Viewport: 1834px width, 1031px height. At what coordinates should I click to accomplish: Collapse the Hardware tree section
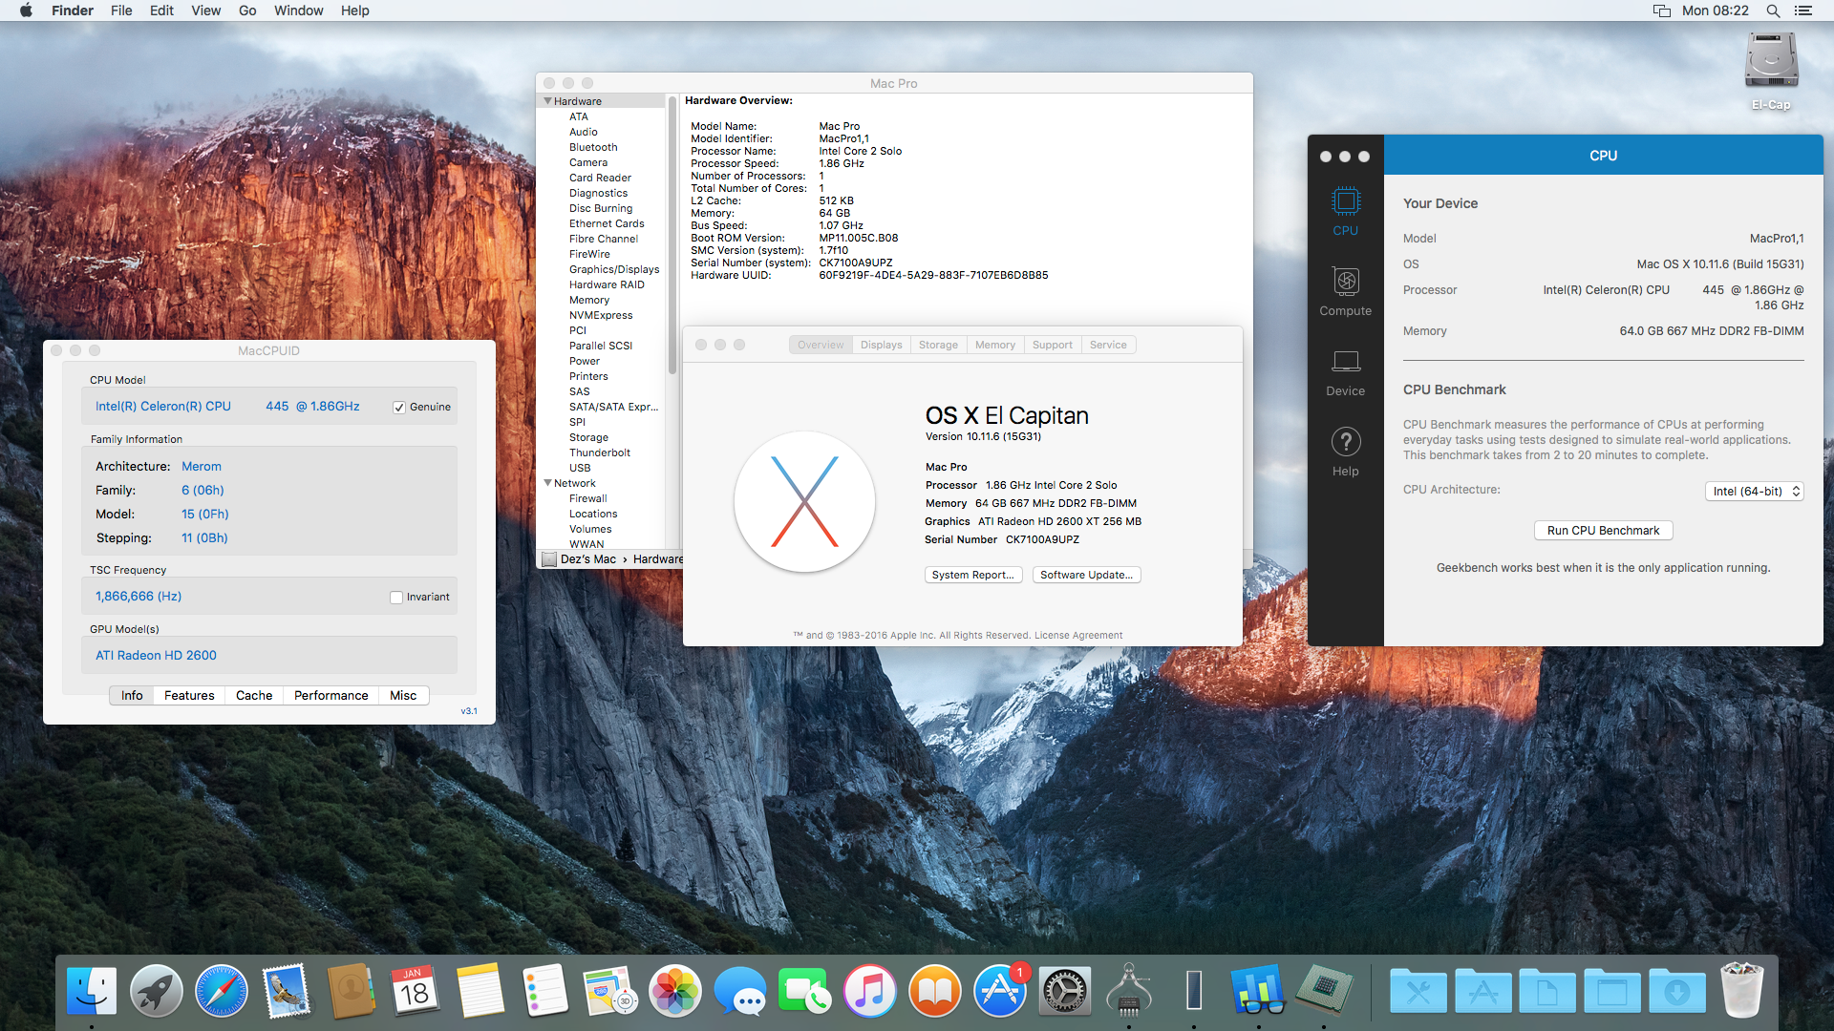coord(548,101)
